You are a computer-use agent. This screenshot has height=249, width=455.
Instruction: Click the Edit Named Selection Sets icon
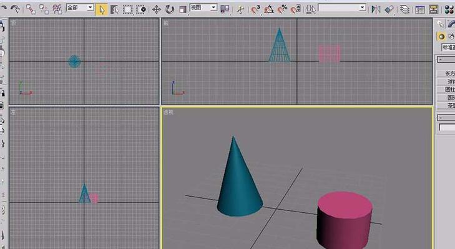311,9
